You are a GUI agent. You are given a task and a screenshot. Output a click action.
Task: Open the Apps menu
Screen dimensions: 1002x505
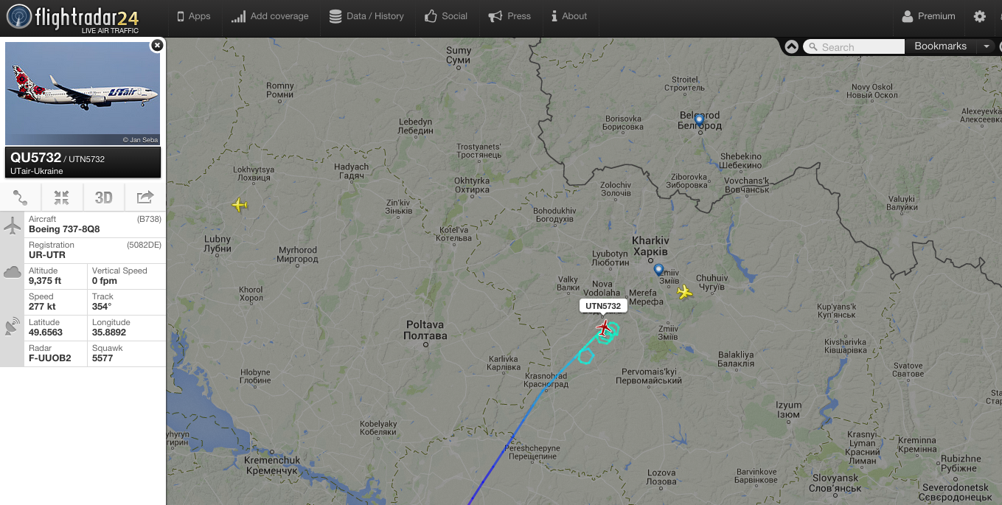point(194,16)
